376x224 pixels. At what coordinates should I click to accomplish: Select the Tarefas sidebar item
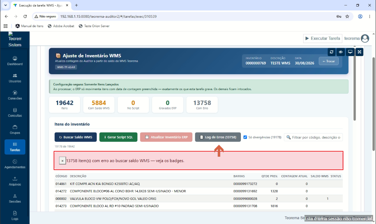(15, 147)
